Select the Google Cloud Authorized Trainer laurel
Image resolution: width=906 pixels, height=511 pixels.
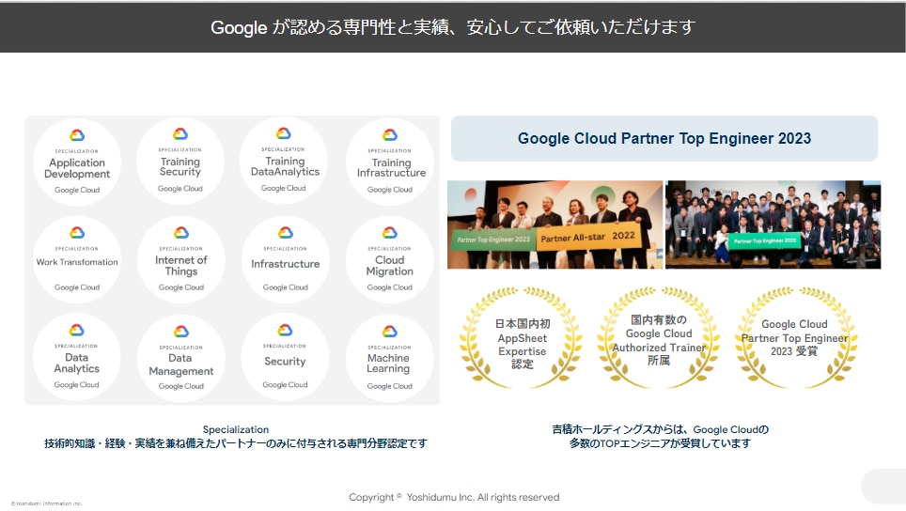659,338
